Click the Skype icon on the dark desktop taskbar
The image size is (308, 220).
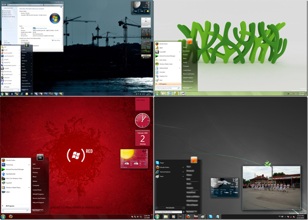click(210, 216)
